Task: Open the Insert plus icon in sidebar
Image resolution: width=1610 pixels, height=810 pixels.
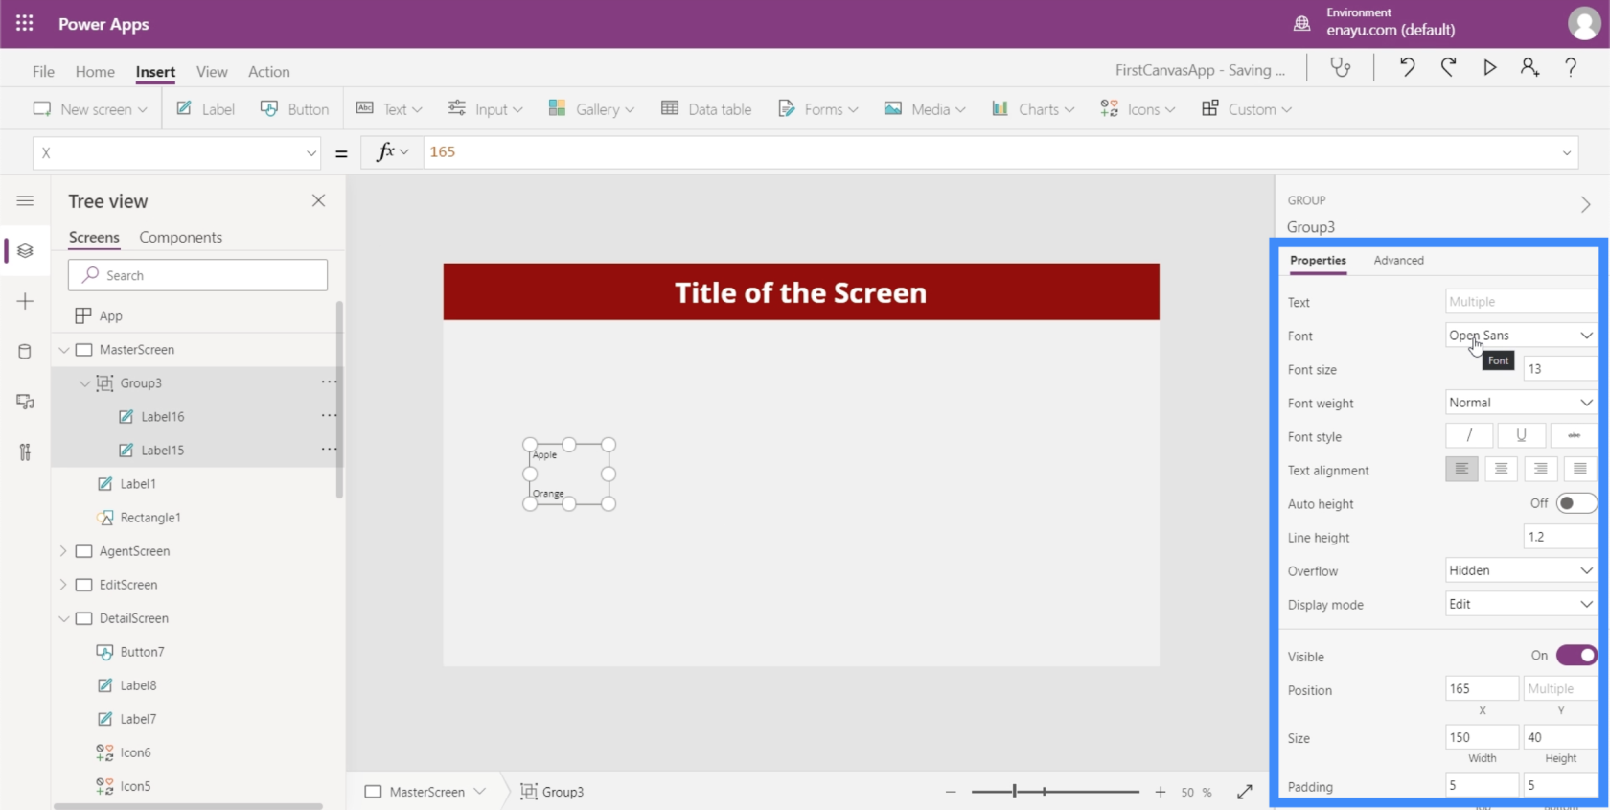Action: coord(26,301)
